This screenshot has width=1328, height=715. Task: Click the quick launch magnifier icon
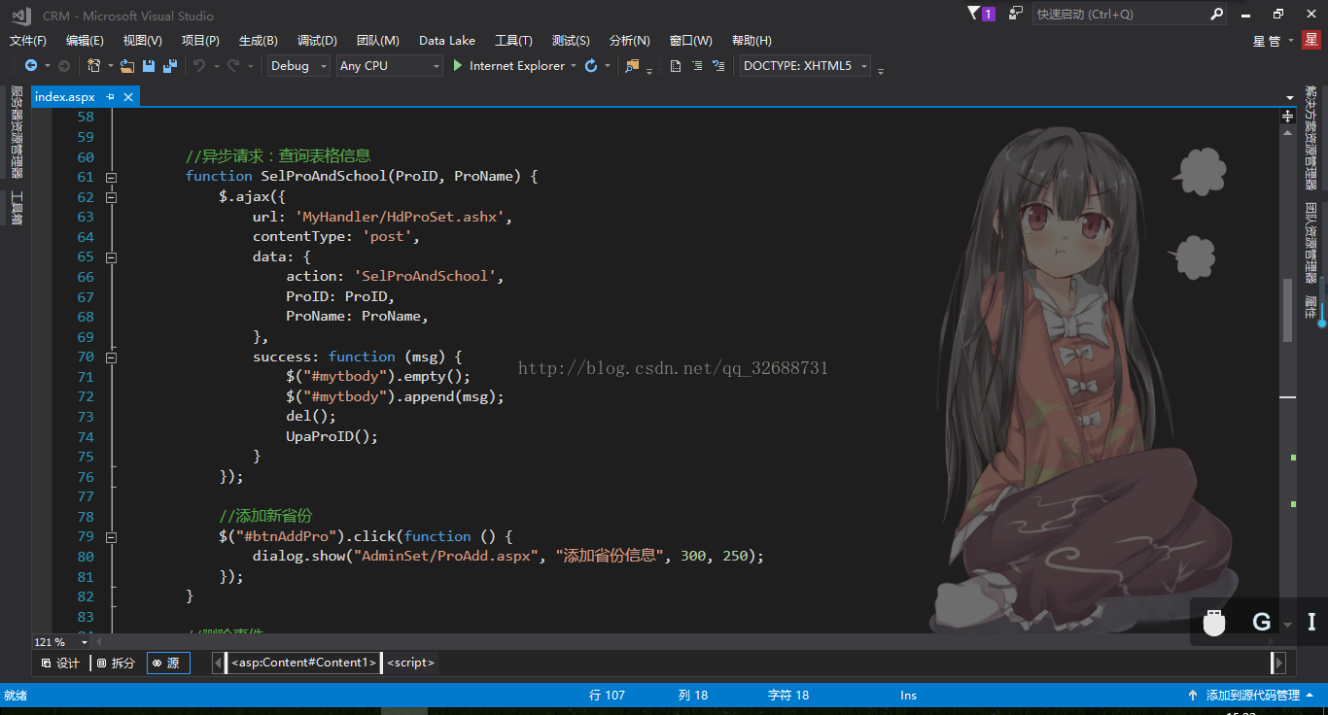1217,15
